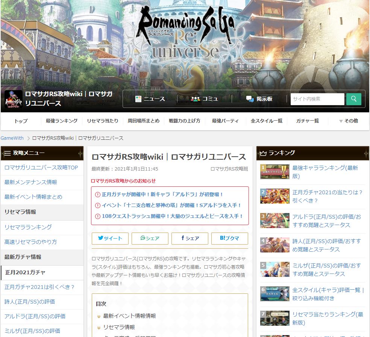The height and width of the screenshot is (337, 370).
Task: Open notice 108クエストラッシュ開催中
Action: pyautogui.click(x=172, y=216)
